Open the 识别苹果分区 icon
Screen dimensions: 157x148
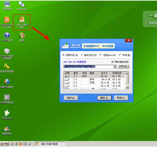pos(7,99)
